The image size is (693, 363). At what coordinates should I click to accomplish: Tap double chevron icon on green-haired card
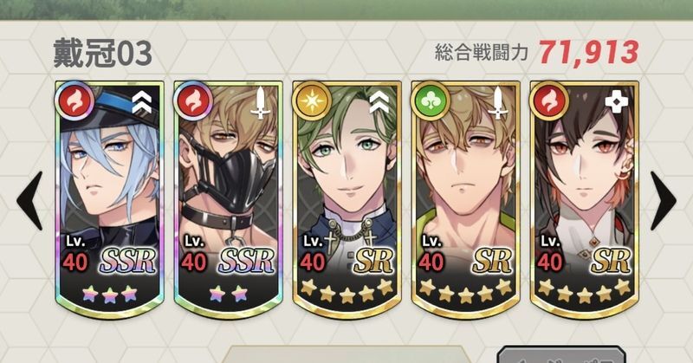pos(379,103)
